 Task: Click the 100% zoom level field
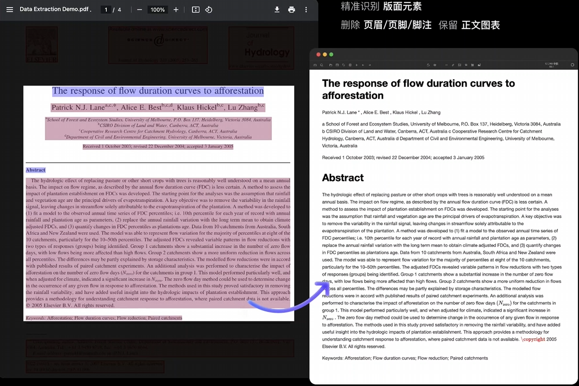pyautogui.click(x=157, y=9)
